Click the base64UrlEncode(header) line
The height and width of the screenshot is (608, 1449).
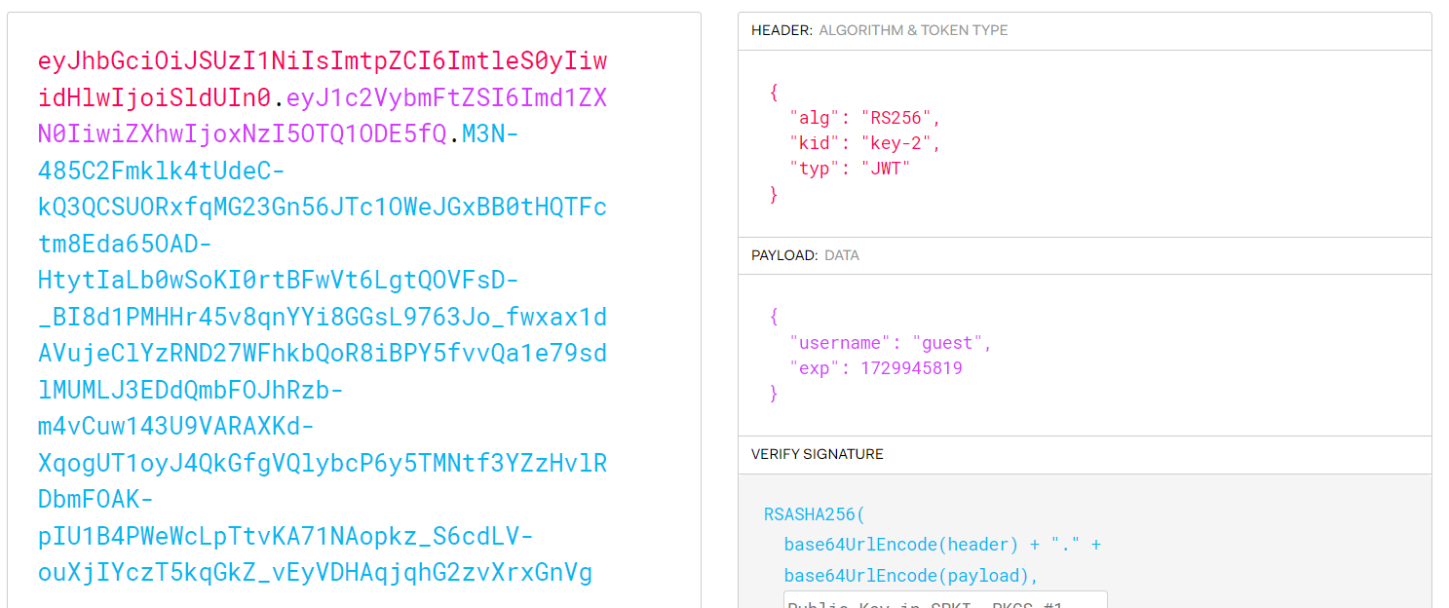(942, 545)
